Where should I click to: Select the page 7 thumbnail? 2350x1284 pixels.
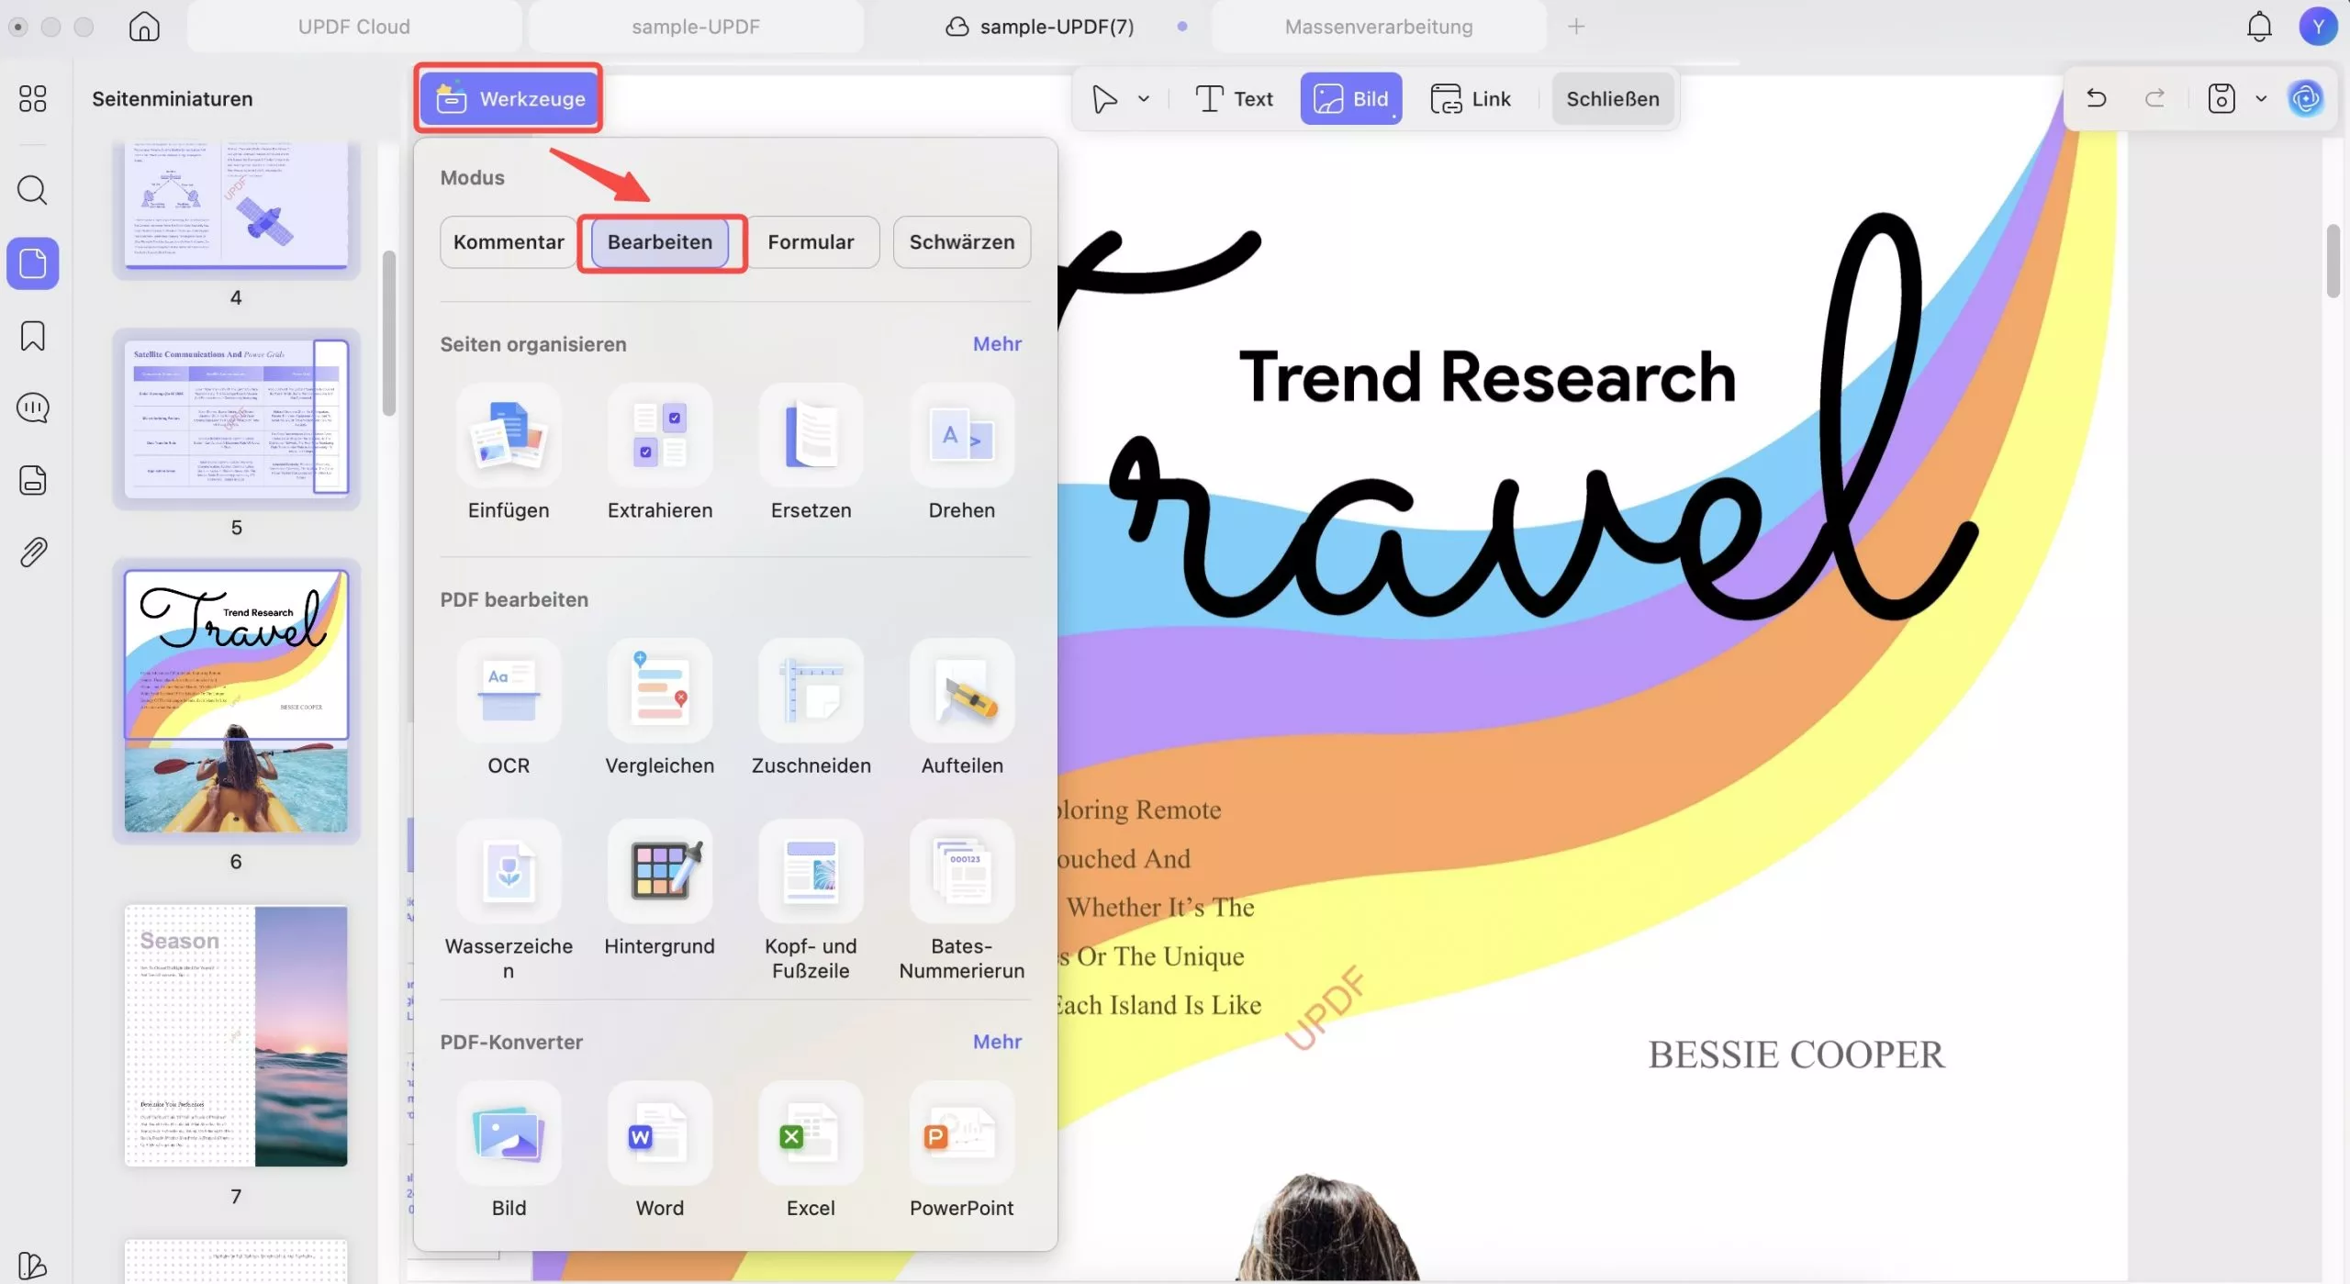pos(236,1036)
